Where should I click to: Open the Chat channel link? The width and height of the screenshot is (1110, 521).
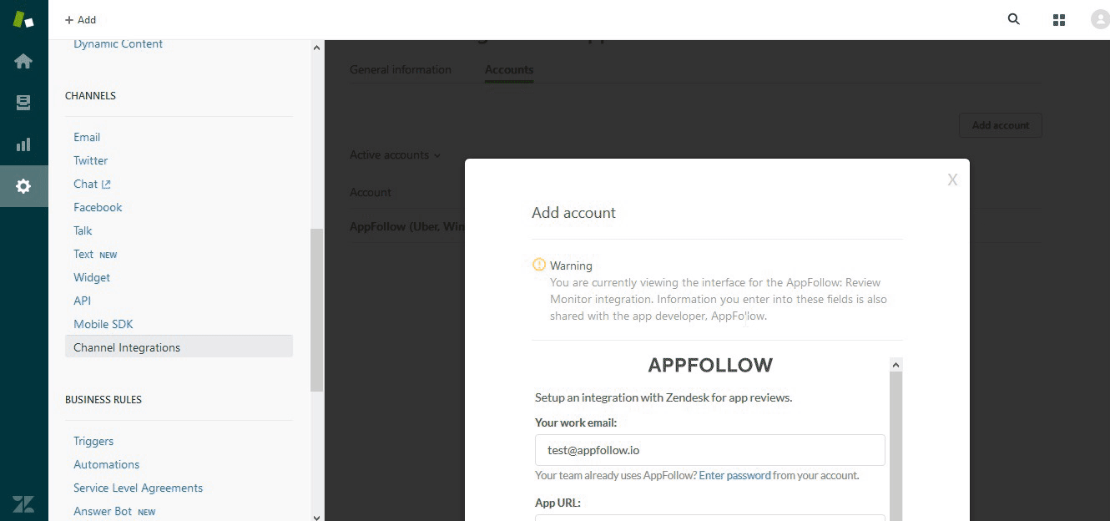point(85,184)
